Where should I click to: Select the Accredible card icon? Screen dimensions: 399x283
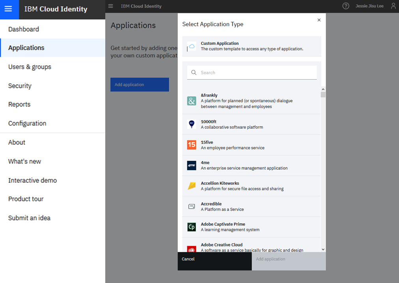coord(192,206)
